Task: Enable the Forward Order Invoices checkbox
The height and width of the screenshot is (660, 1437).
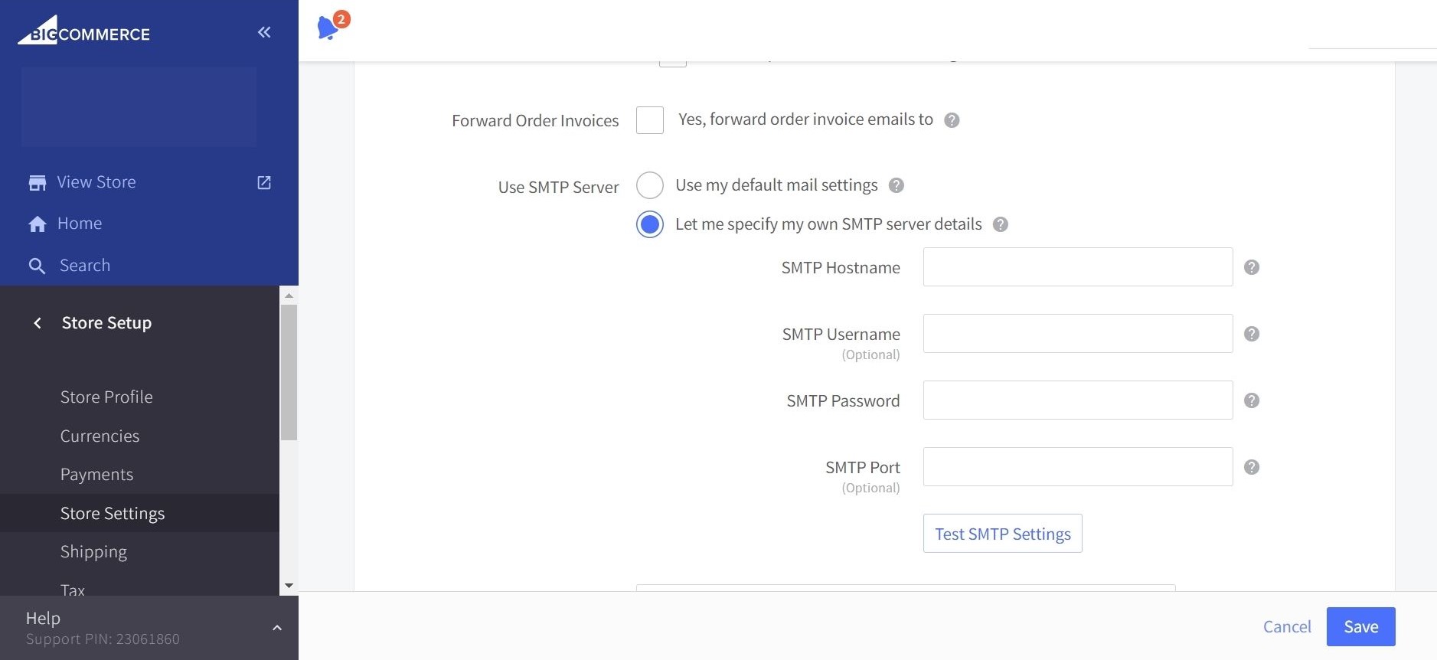Action: [x=650, y=120]
